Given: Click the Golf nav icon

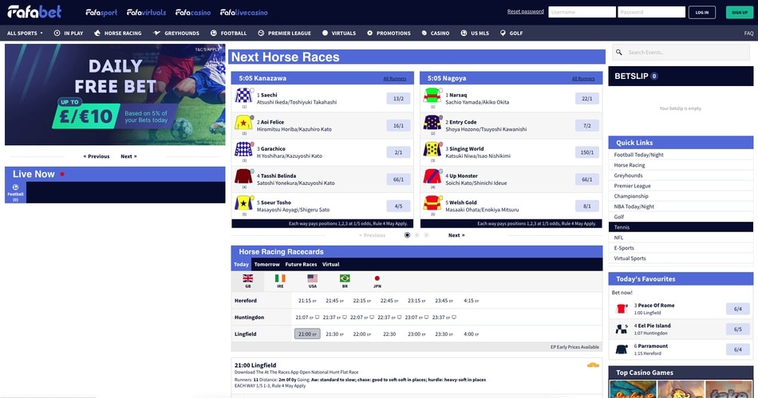Looking at the screenshot, I should tap(503, 33).
